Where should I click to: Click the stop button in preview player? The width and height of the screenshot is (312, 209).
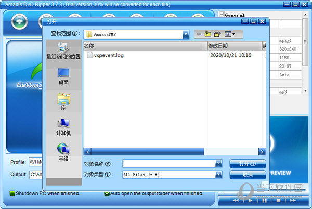[279, 201]
